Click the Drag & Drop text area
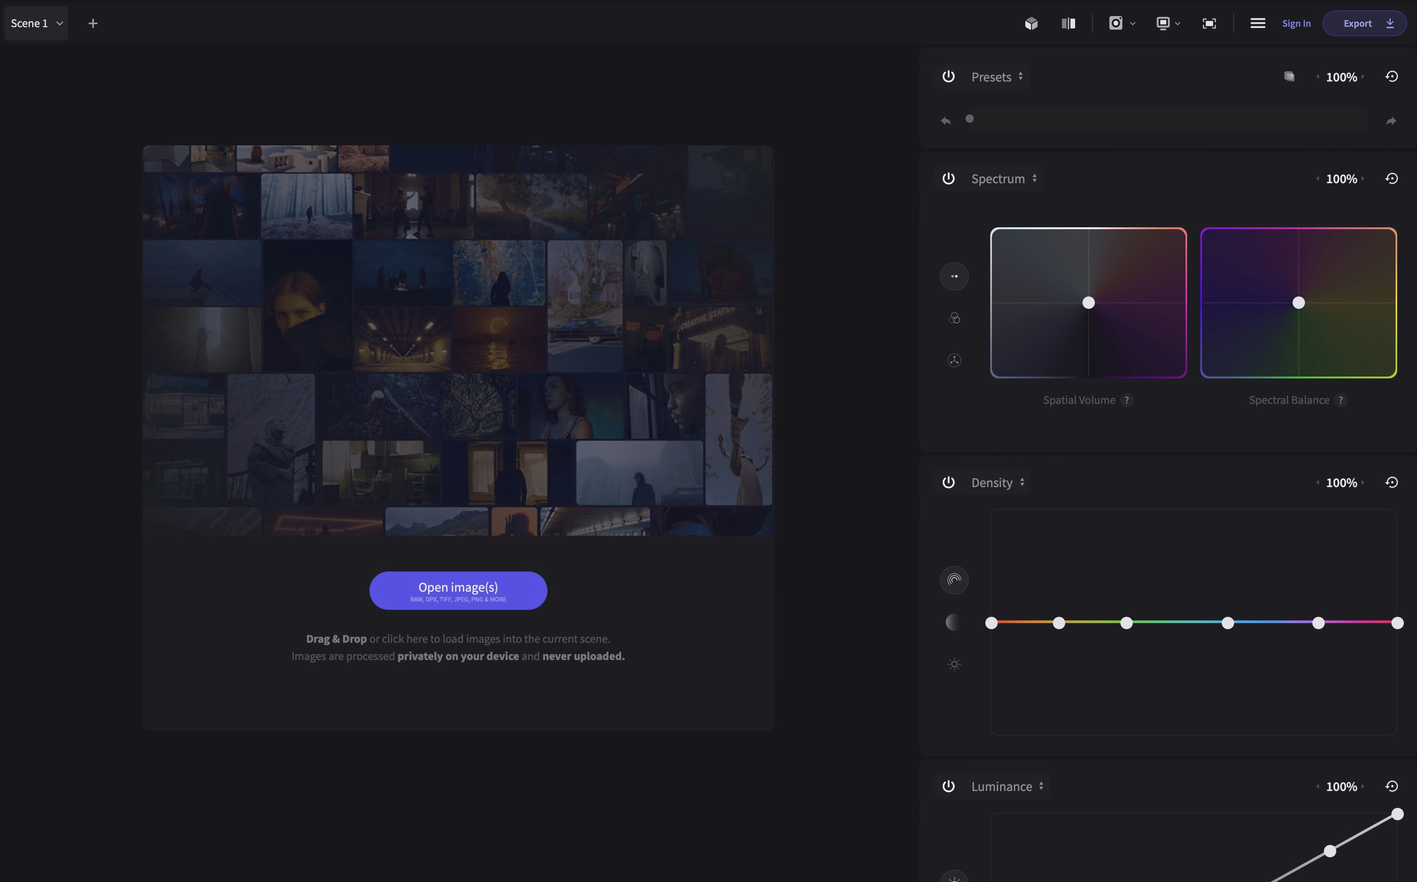This screenshot has width=1417, height=882. point(458,647)
